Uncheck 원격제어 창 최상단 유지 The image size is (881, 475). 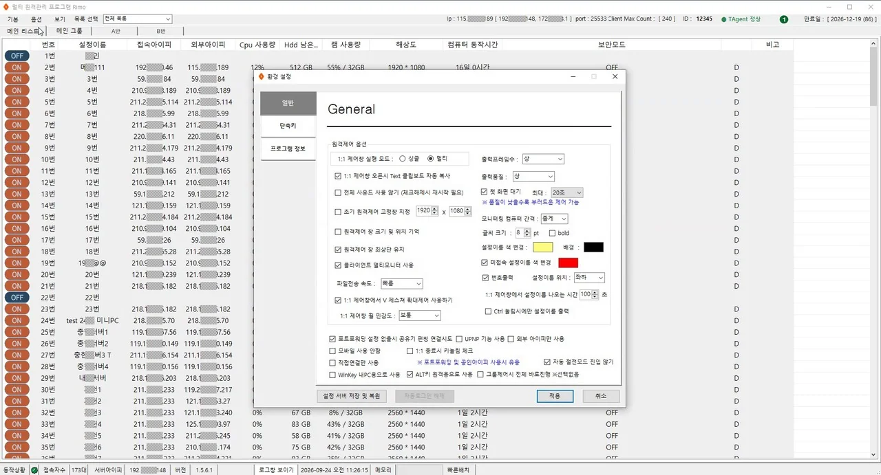(x=338, y=249)
